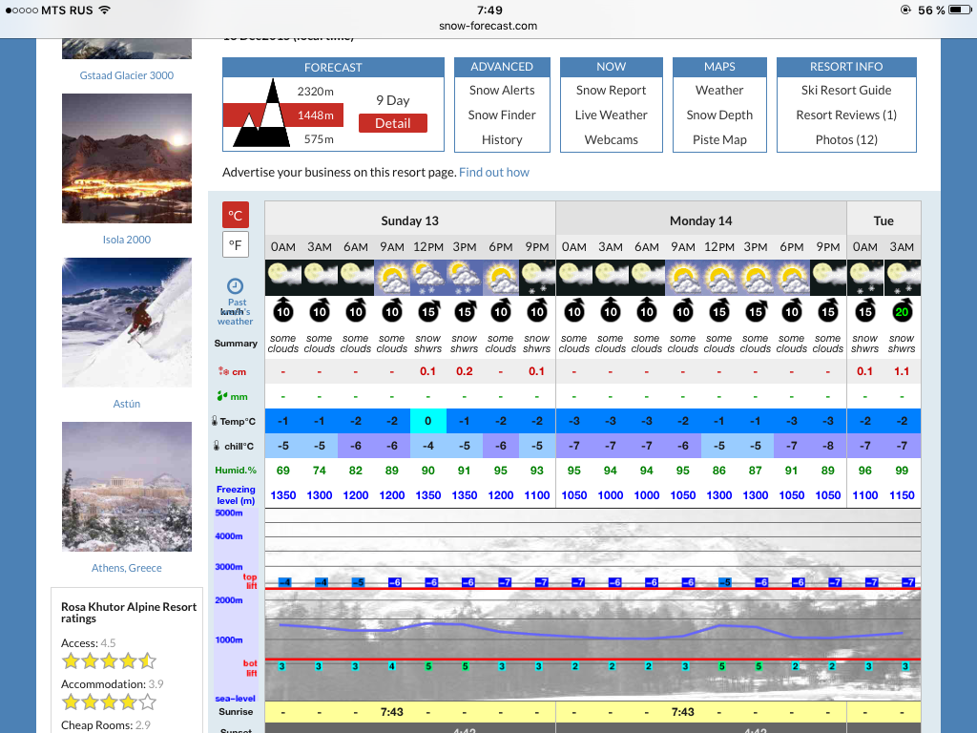Viewport: 977px width, 733px height.
Task: Open History under Advanced
Action: pos(502,139)
